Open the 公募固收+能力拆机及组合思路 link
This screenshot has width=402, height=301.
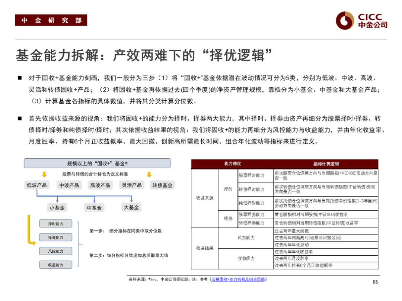(238, 279)
